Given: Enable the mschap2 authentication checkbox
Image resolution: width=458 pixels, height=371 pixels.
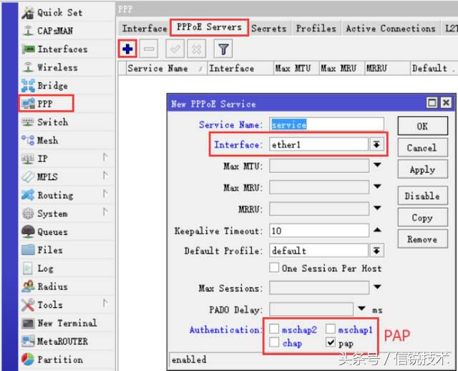Looking at the screenshot, I should [275, 329].
